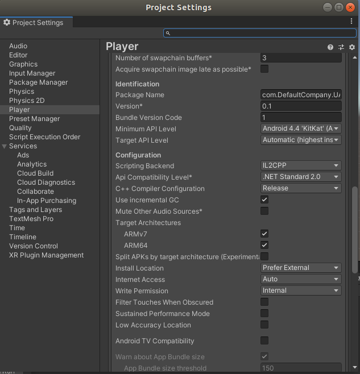Click the Bundle Version Code field

[x=301, y=117]
